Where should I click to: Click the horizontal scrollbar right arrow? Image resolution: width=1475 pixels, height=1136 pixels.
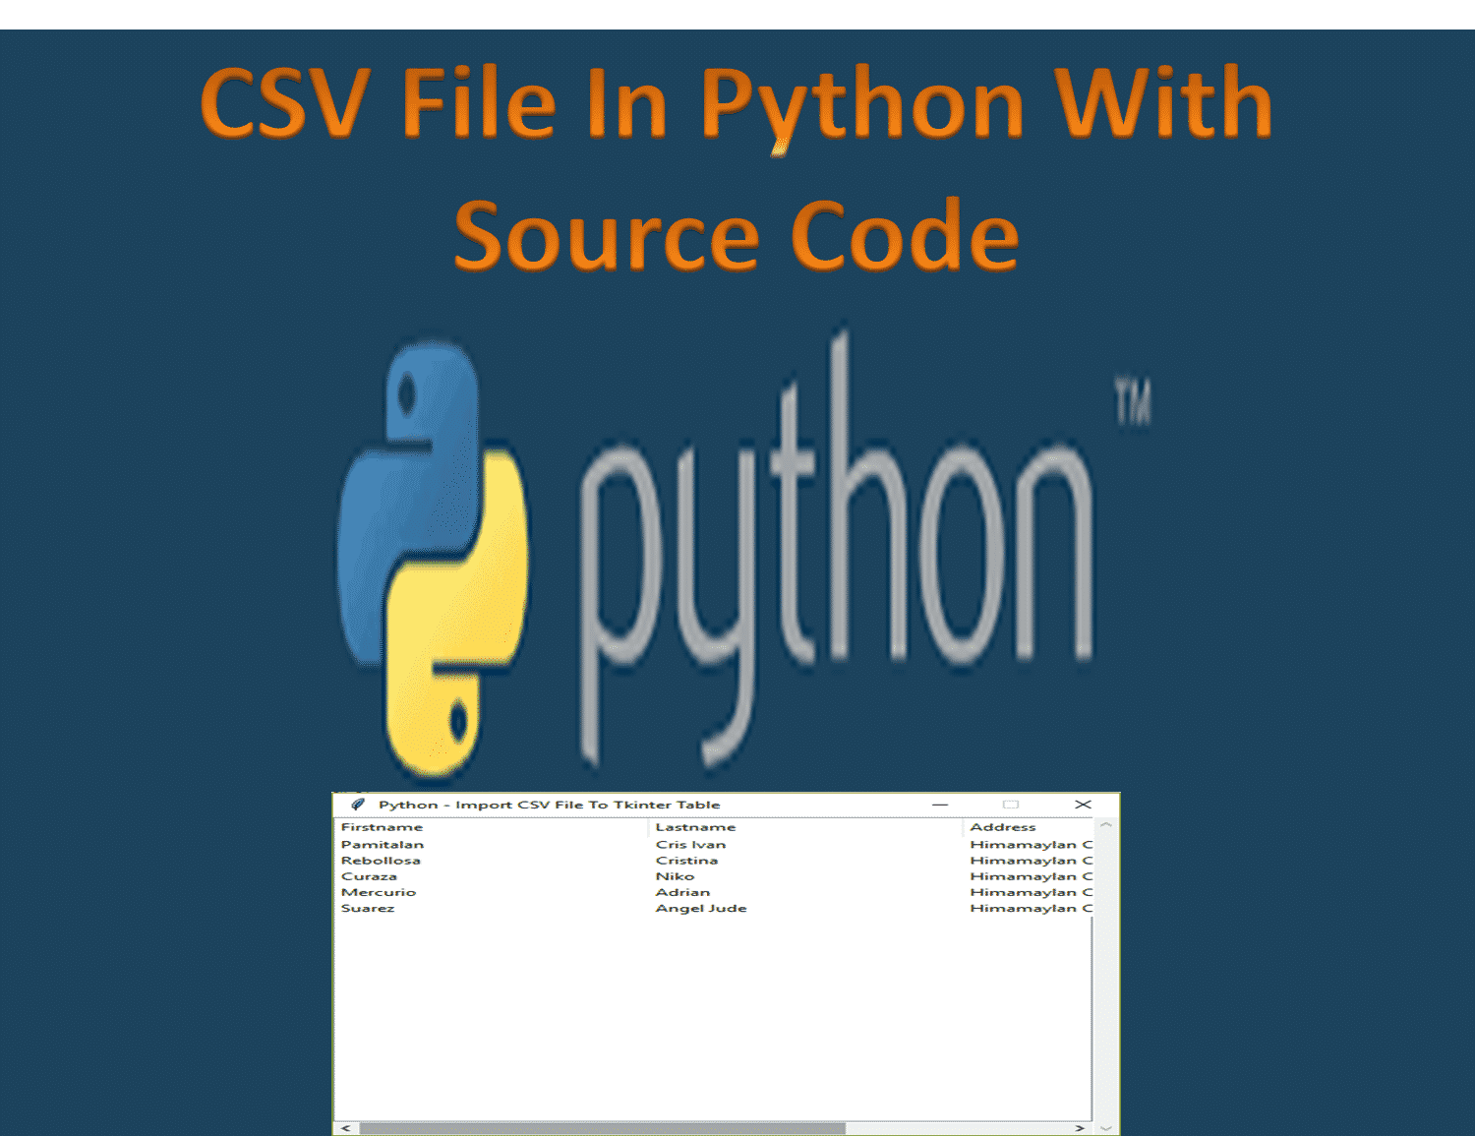(x=1081, y=1128)
